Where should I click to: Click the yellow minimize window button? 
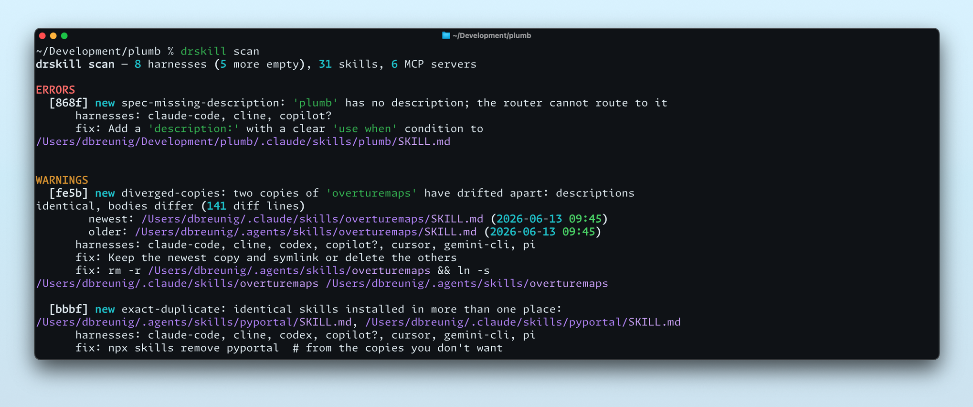(x=53, y=36)
